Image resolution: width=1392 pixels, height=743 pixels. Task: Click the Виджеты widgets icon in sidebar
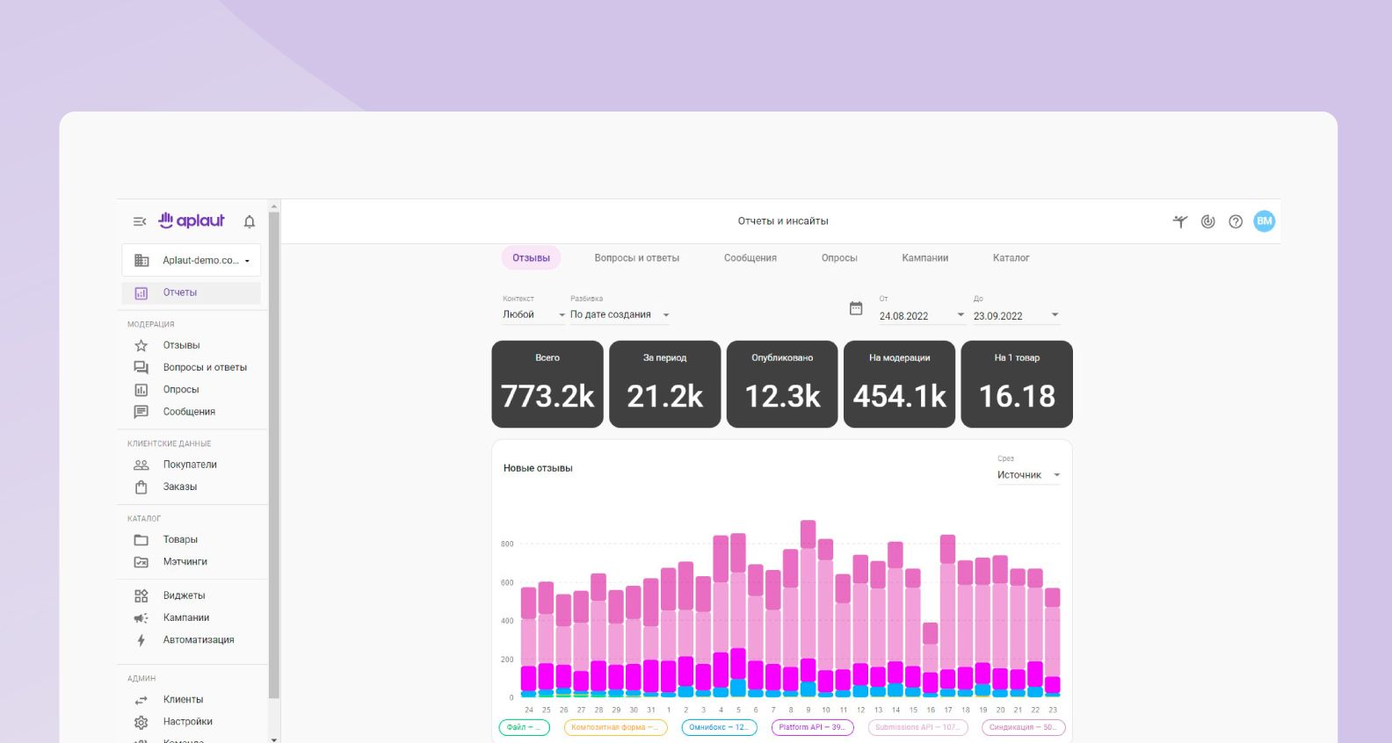141,595
